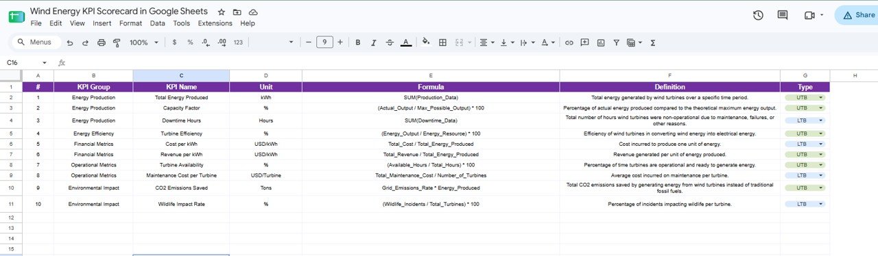878x256 pixels.
Task: Click the redo arrow icon
Action: pyautogui.click(x=86, y=42)
